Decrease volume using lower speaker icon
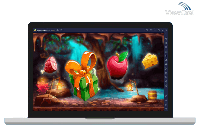The height and width of the screenshot is (136, 198). pyautogui.click(x=166, y=43)
